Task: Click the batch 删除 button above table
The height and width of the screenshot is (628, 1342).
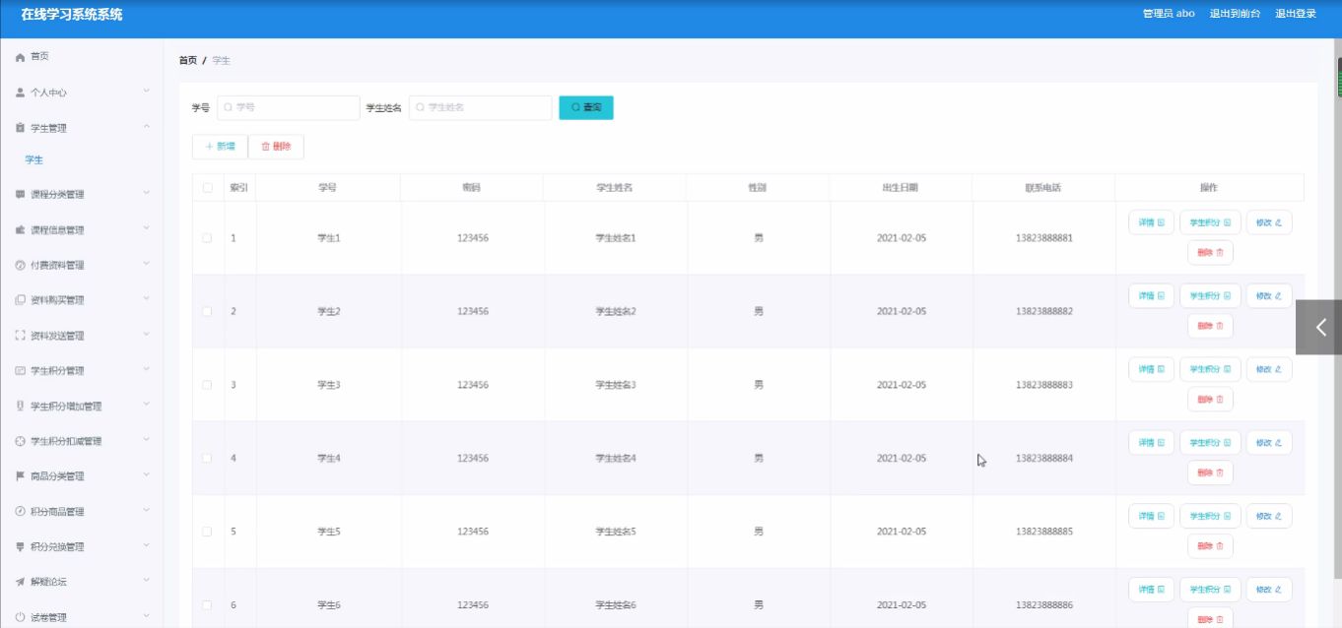Action: pyautogui.click(x=276, y=147)
